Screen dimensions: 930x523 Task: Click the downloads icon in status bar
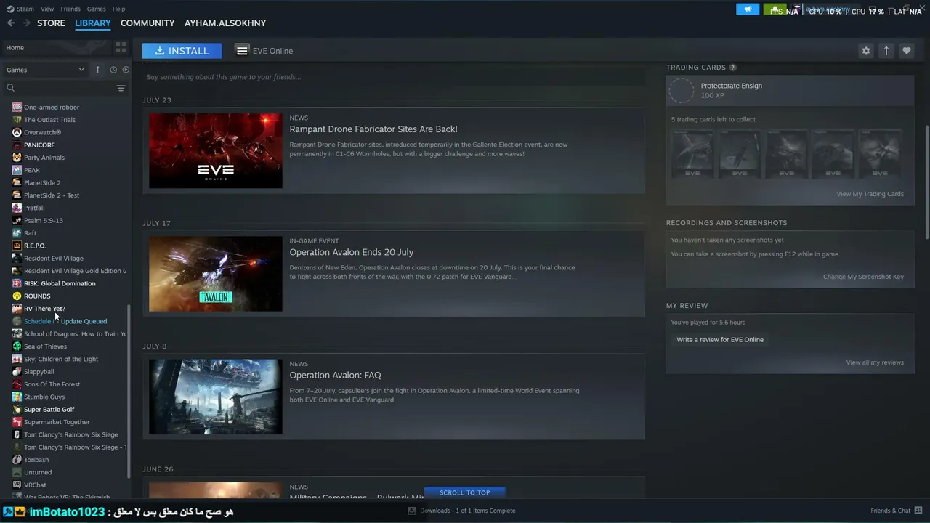coord(413,511)
